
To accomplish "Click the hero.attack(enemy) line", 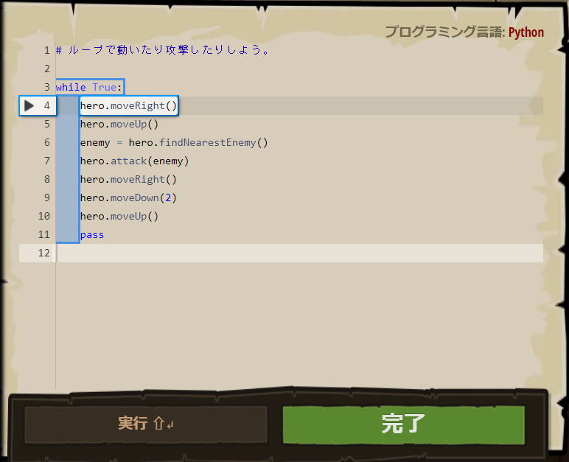I will click(x=135, y=161).
